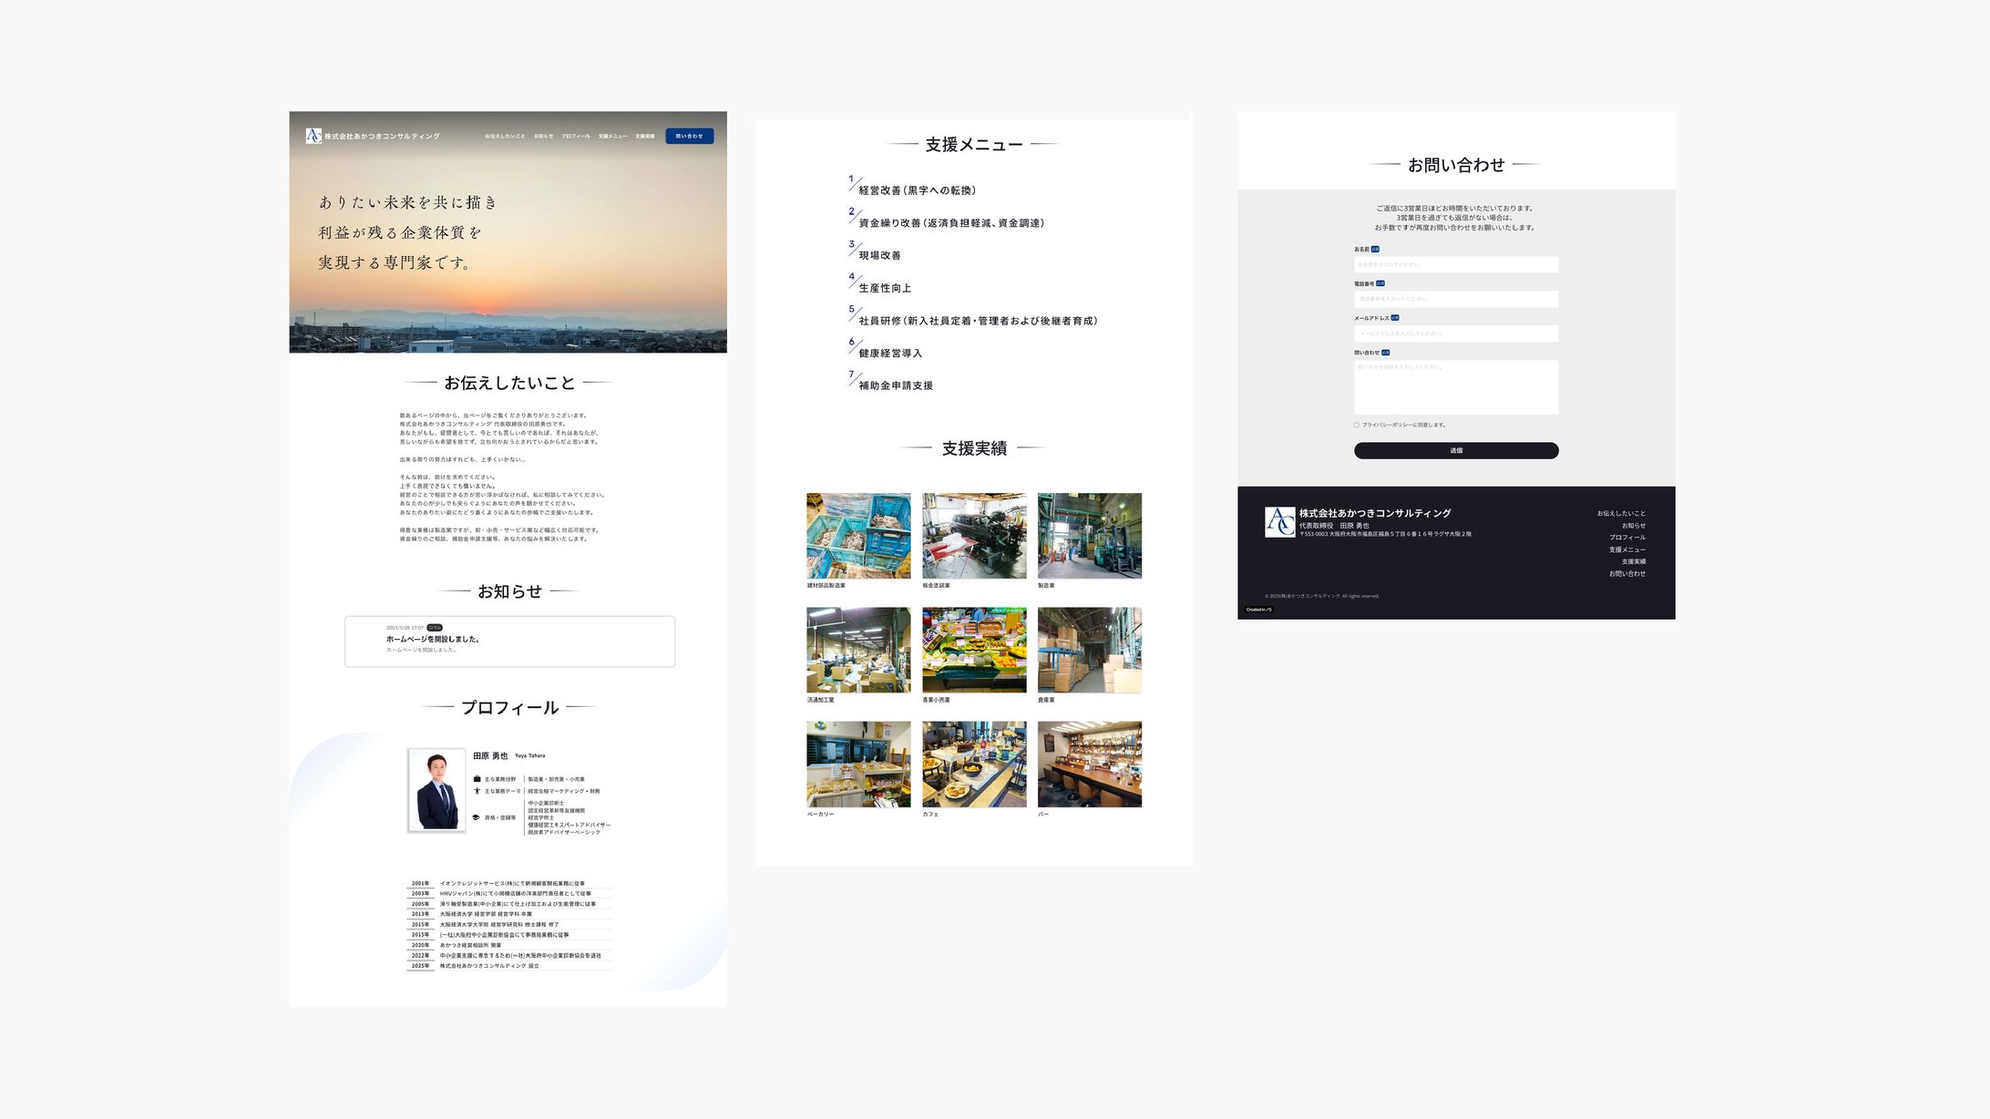
Task: Click the hero headline ありたい未来を共に描き
Action: [x=408, y=202]
